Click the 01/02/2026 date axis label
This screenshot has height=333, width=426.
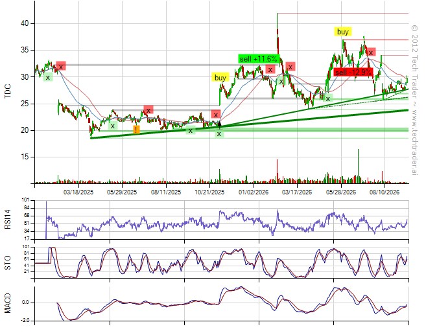coord(254,192)
